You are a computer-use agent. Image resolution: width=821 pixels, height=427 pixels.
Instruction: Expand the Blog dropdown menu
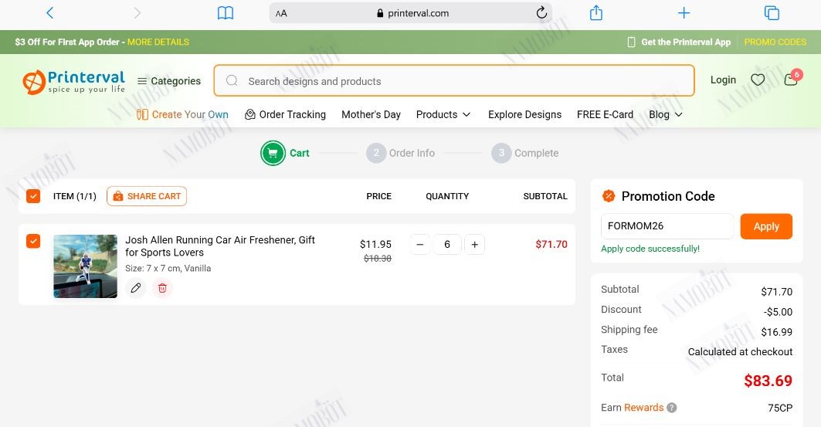point(666,114)
